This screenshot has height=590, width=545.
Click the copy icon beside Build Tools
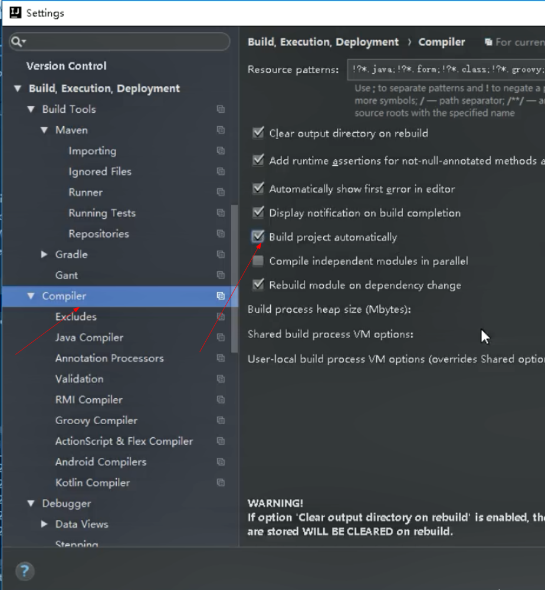tap(221, 109)
